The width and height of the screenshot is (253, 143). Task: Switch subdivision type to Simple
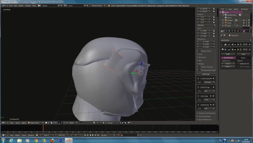(243, 58)
